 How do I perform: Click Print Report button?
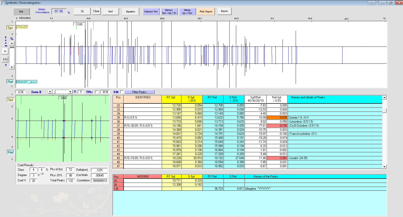tap(206, 11)
